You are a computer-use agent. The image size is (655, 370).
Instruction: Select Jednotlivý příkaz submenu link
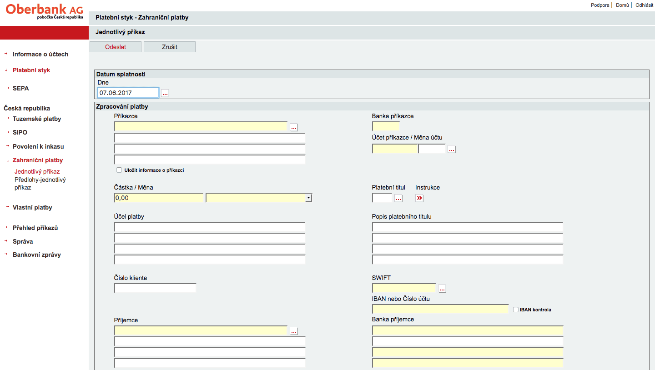click(x=37, y=172)
